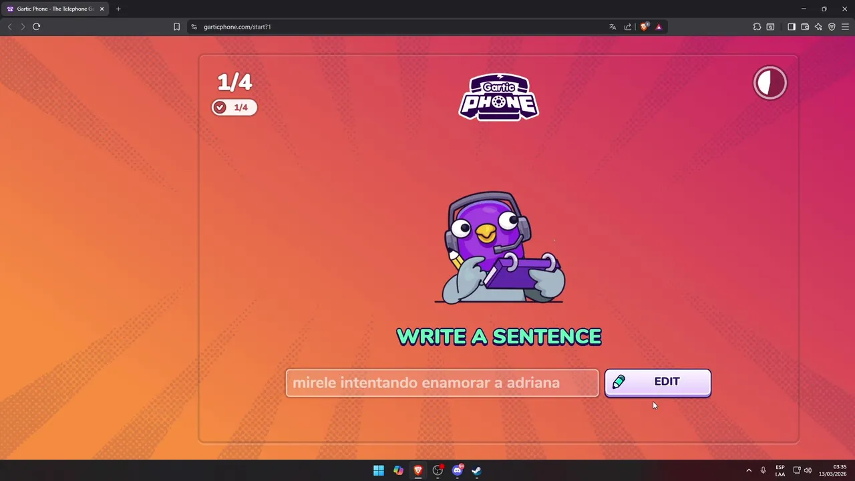This screenshot has height=481, width=855.
Task: Click the EDIT button
Action: [x=657, y=382]
